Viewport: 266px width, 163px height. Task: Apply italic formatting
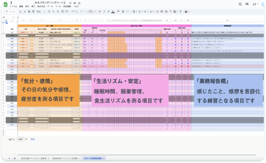104,12
